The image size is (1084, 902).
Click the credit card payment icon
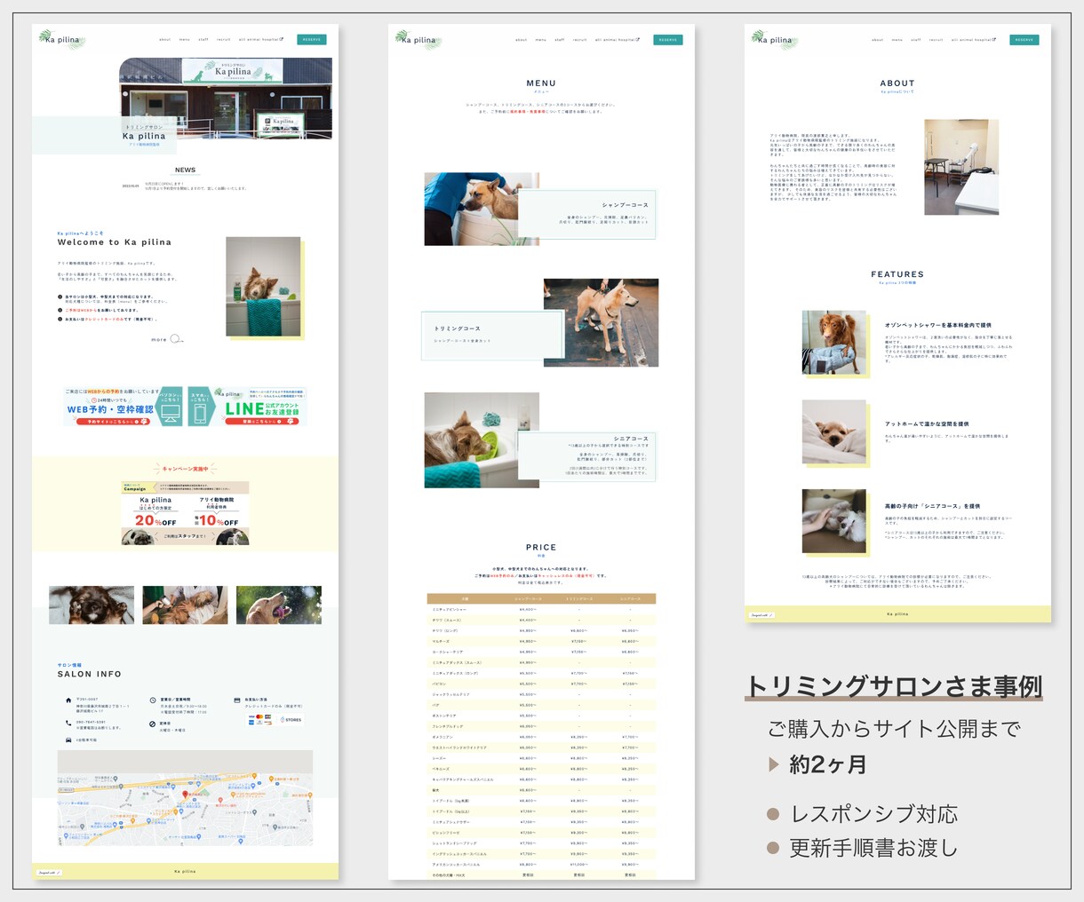[x=237, y=700]
